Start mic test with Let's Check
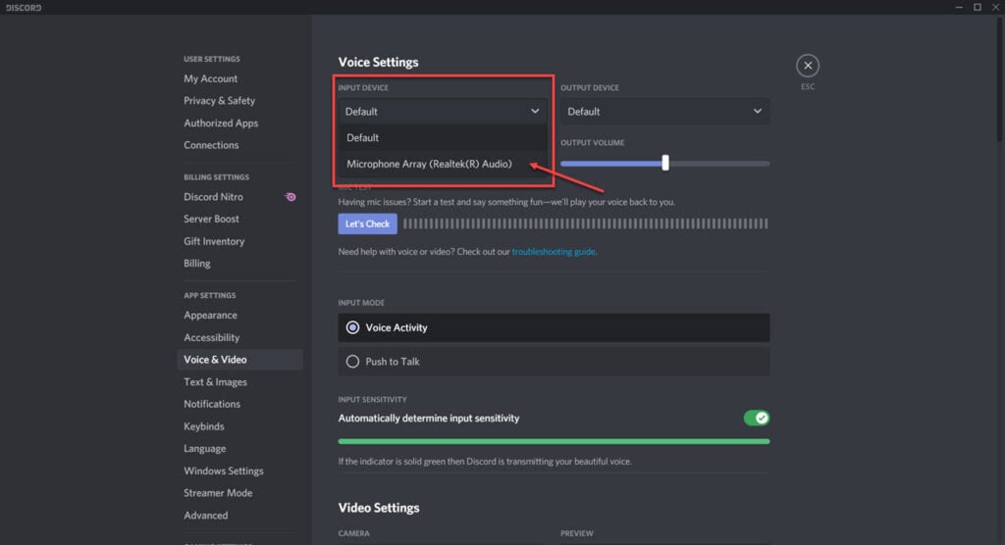 click(367, 223)
